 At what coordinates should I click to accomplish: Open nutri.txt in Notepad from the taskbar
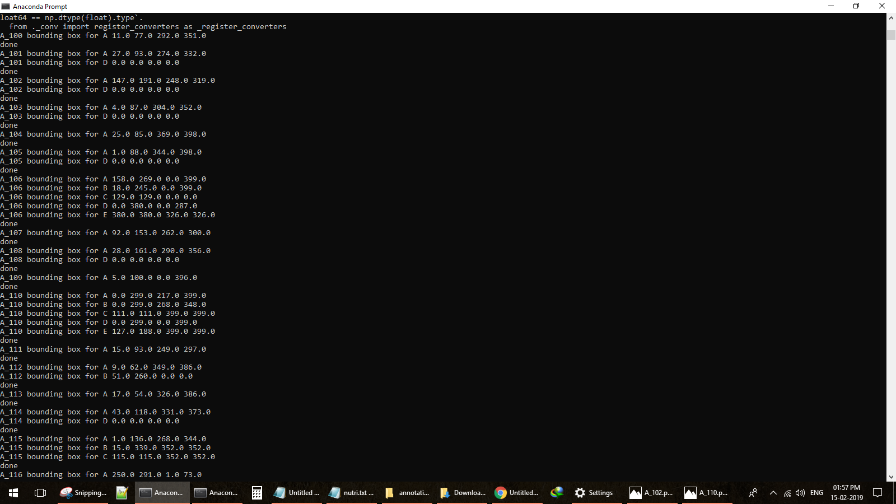pos(352,493)
